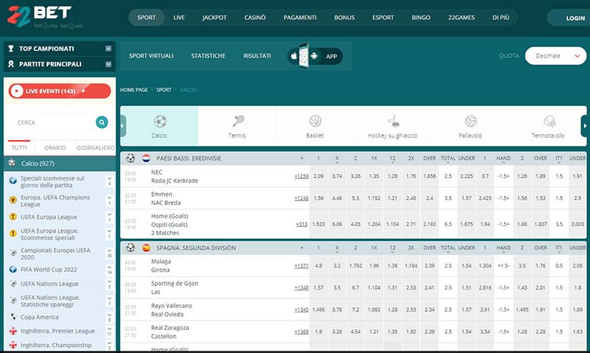Open the 22Games menu item
This screenshot has height=353, width=590.
click(x=462, y=17)
